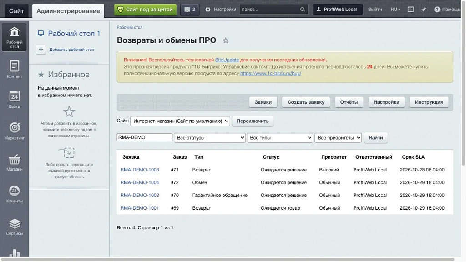This screenshot has width=466, height=262.
Task: Open request RMA-DEMO-1002
Action: (x=140, y=195)
